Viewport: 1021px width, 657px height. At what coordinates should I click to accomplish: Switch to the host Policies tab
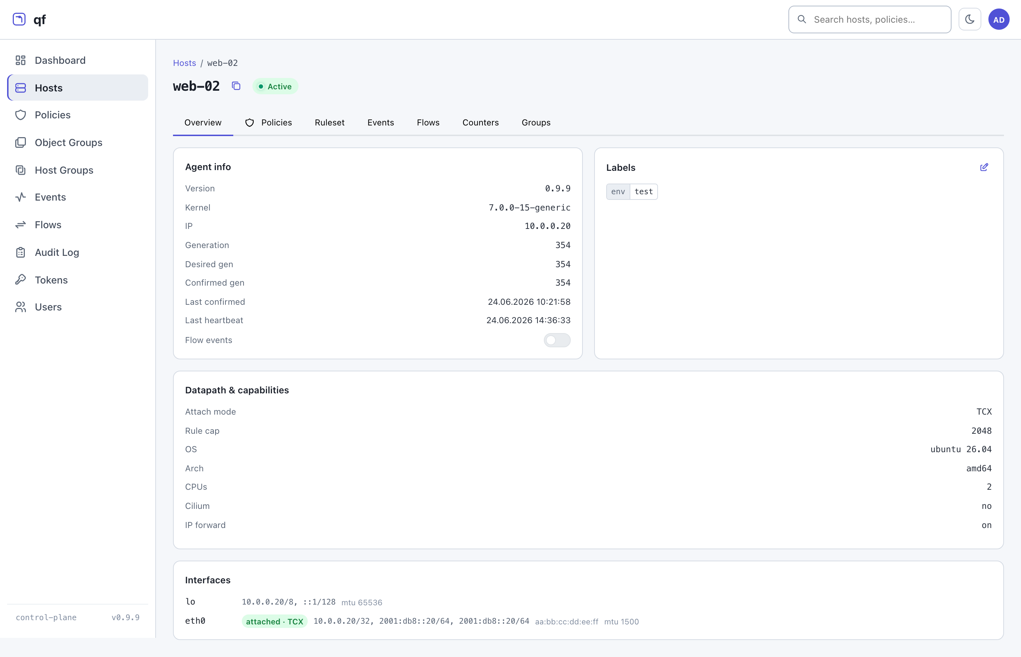268,123
